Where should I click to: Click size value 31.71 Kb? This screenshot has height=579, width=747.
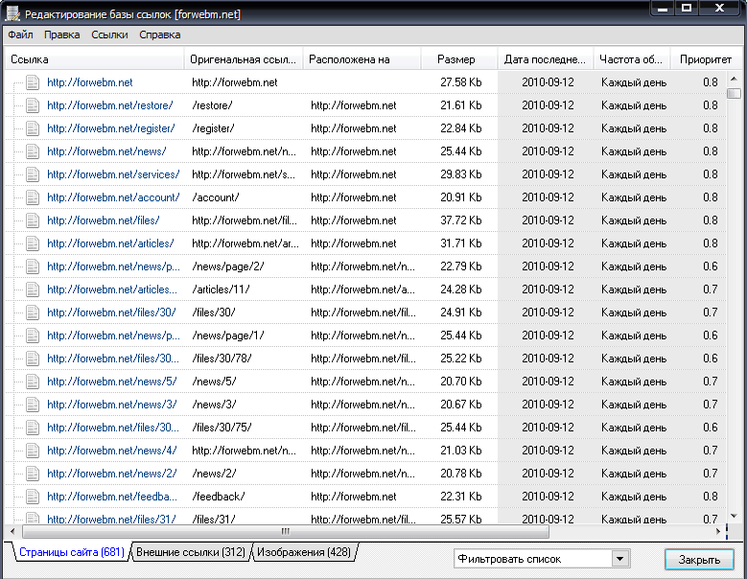(461, 243)
